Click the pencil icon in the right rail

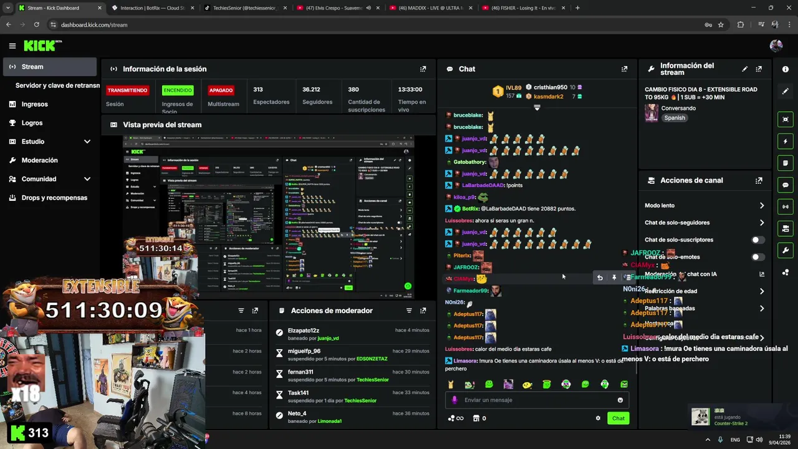[x=786, y=91]
